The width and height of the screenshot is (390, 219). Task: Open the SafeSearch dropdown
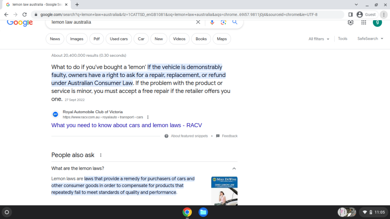coord(370,39)
